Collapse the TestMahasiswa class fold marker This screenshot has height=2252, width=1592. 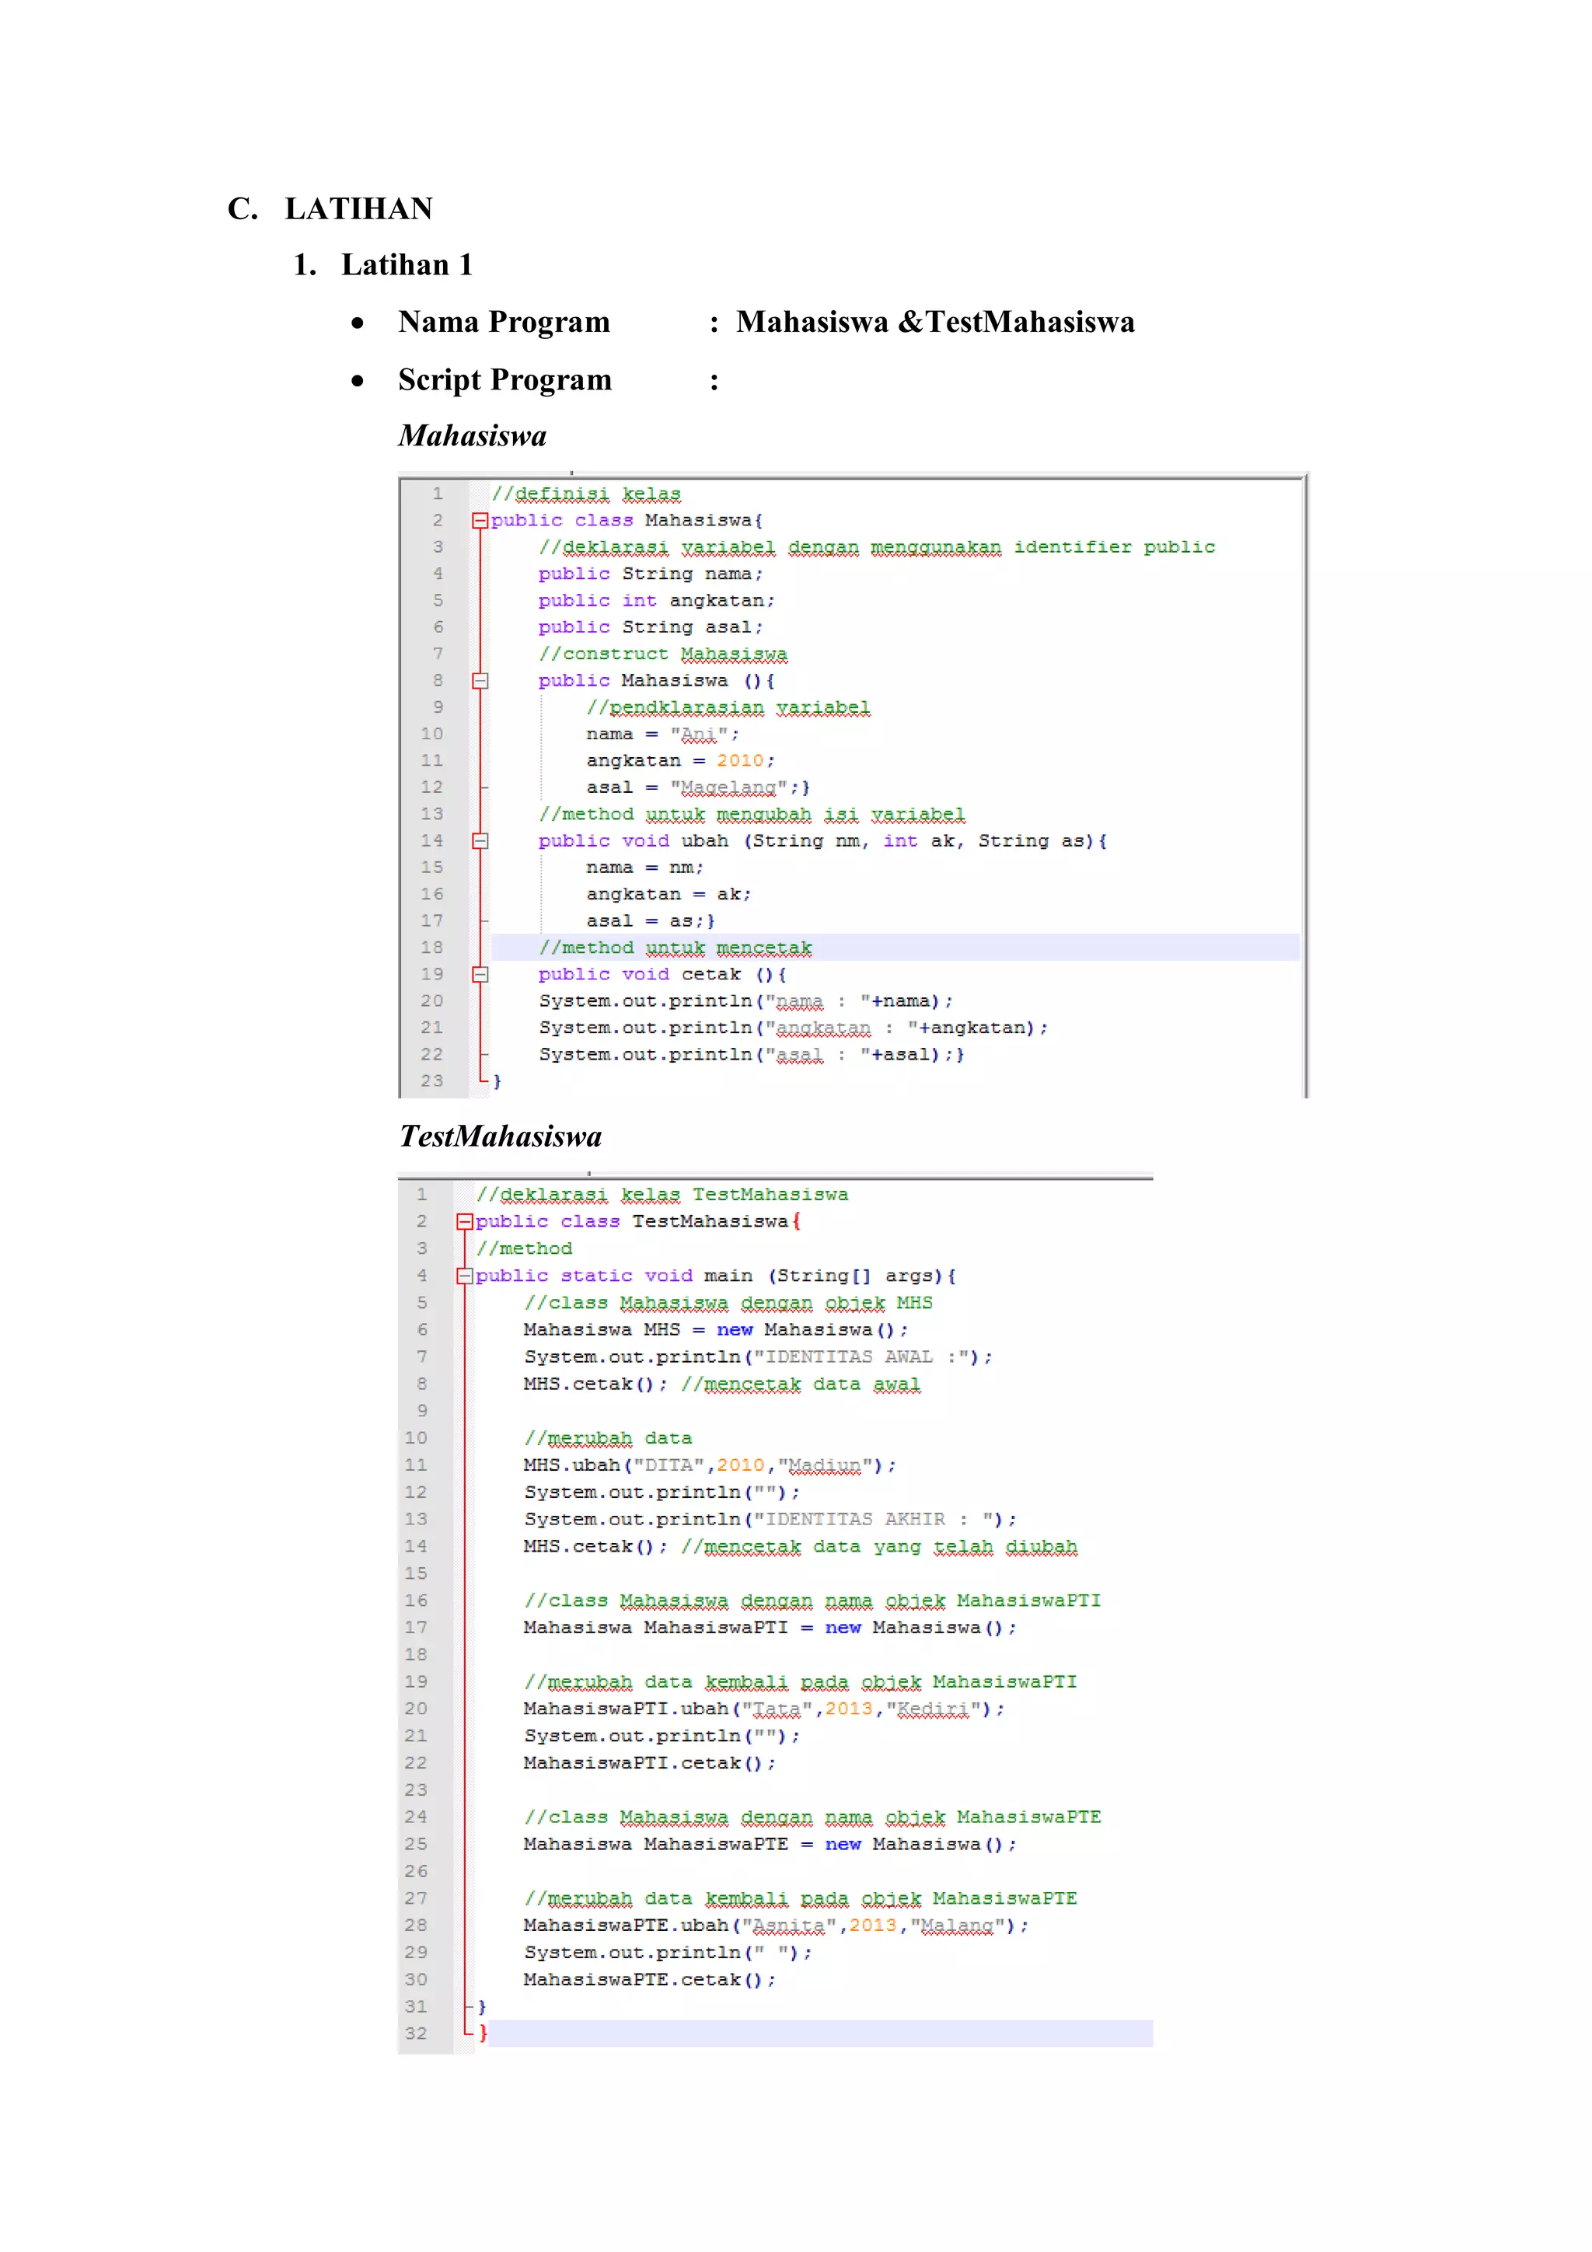coord(464,1222)
